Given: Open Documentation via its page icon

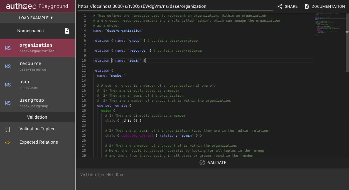Looking at the screenshot, I should coord(307,6).
